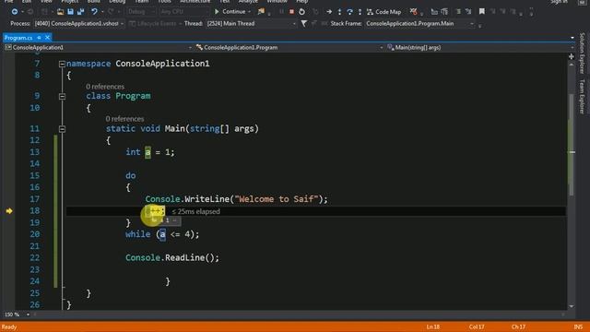Close the Program.cs tab
The width and height of the screenshot is (590, 332).
pos(47,38)
